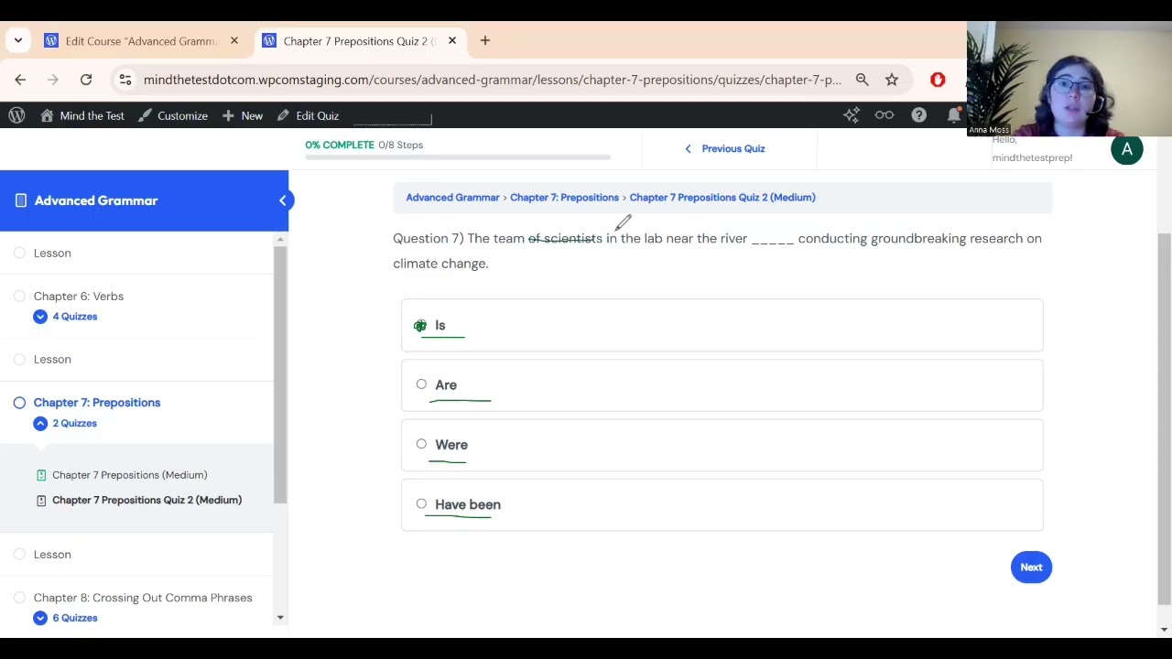Open the Lesson item below Chapter 6
Viewport: 1172px width, 659px height.
coord(52,359)
